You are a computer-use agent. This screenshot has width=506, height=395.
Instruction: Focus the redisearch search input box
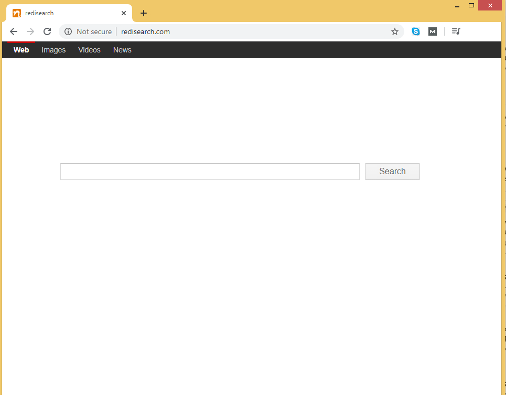pos(210,172)
